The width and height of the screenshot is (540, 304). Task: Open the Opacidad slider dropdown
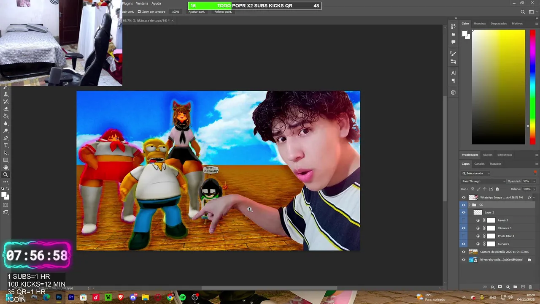click(x=534, y=181)
